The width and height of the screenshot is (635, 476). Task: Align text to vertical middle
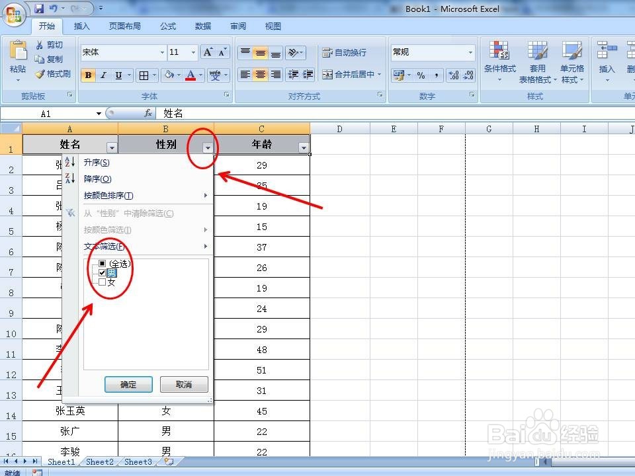(261, 52)
